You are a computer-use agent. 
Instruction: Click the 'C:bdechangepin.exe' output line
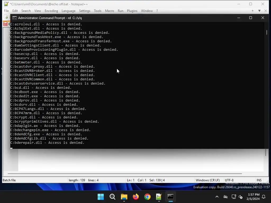click(x=51, y=130)
